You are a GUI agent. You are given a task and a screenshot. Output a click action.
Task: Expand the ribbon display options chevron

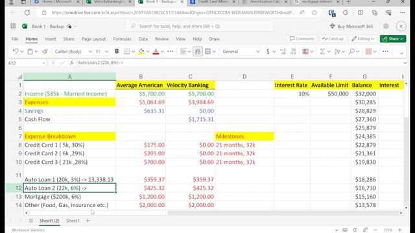point(401,53)
